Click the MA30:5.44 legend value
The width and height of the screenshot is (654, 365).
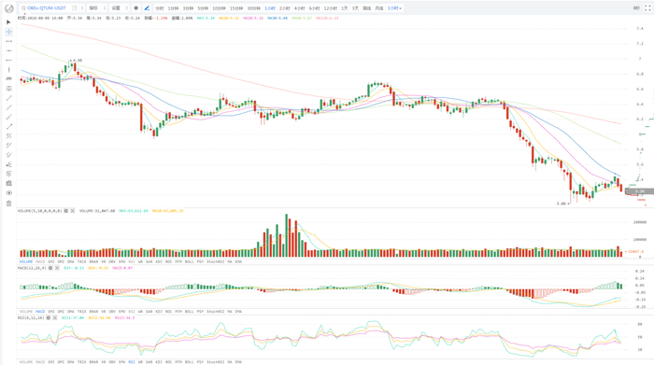pos(277,18)
